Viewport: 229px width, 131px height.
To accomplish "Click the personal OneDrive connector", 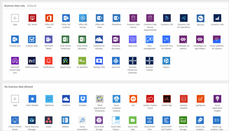I will click(x=66, y=99).
